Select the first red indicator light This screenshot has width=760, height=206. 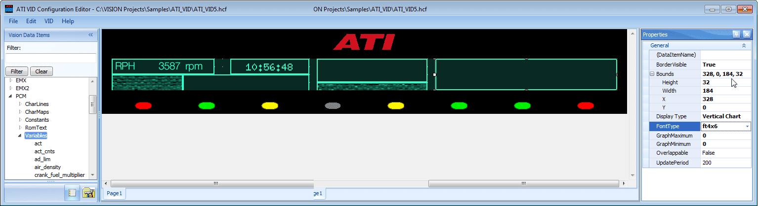[x=143, y=105]
